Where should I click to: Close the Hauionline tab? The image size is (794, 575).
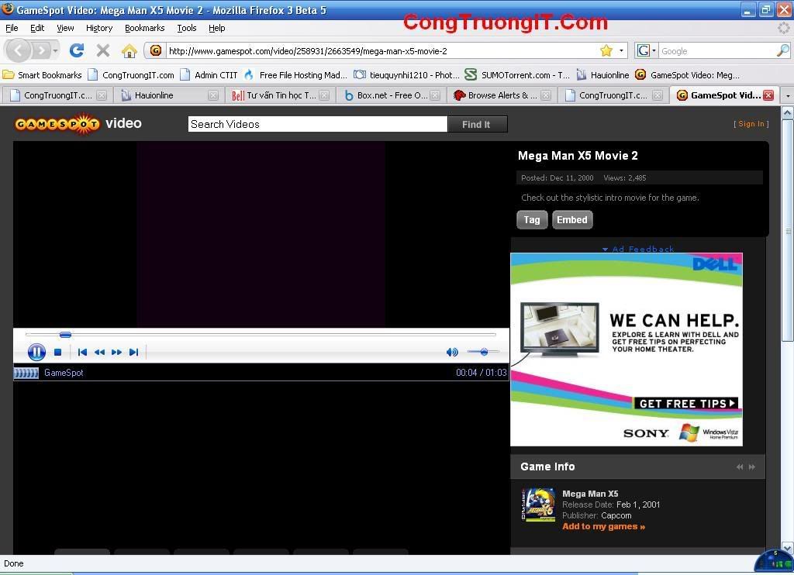pyautogui.click(x=213, y=95)
